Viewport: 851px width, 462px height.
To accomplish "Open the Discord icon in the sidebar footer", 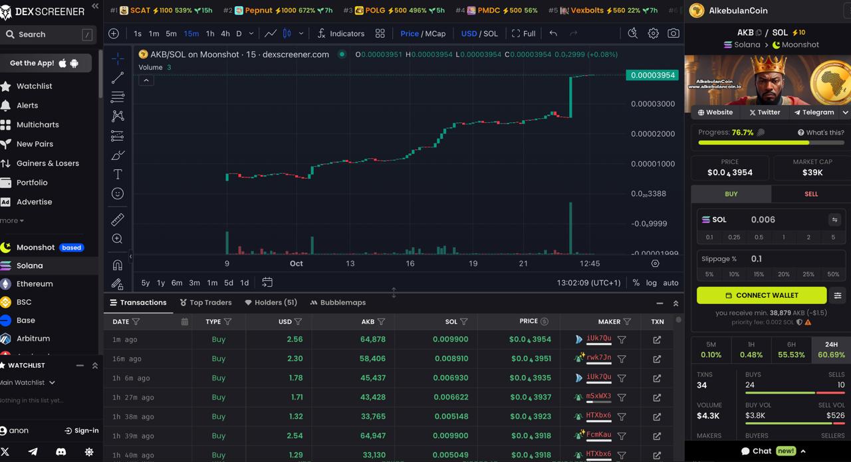I will point(61,451).
